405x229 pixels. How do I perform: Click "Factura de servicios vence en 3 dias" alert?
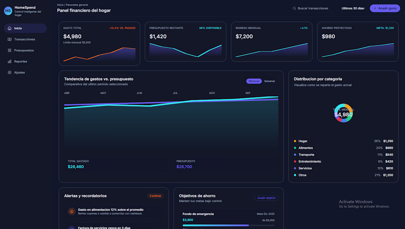coord(104,228)
